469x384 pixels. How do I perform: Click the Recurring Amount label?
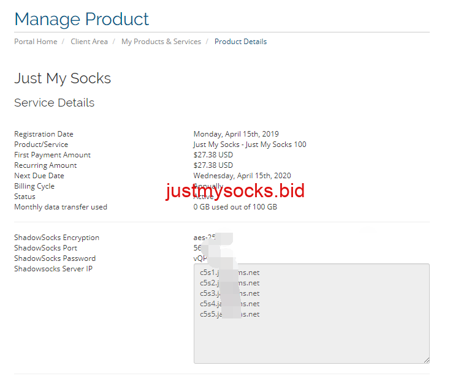[x=45, y=165]
